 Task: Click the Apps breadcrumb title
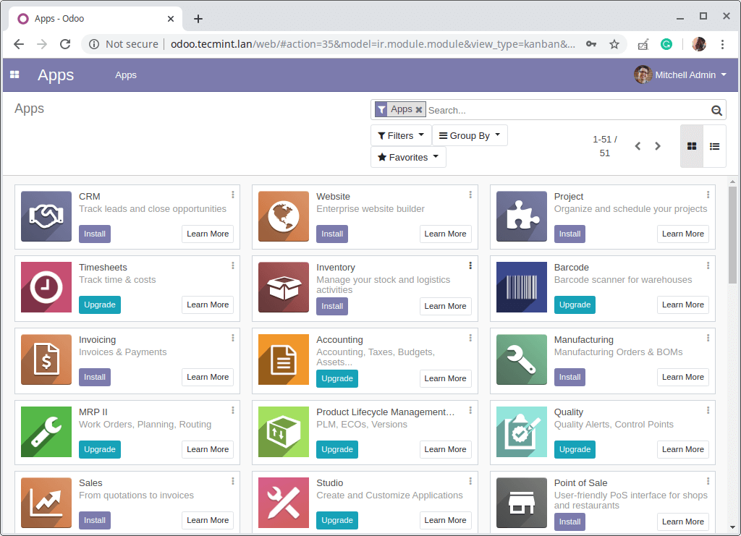(x=29, y=109)
